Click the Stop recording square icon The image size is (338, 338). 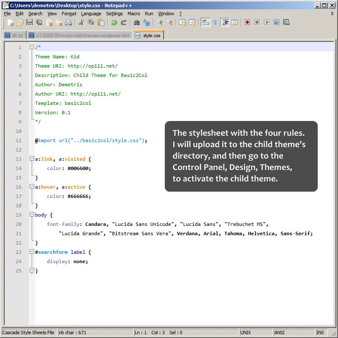pyautogui.click(x=257, y=22)
